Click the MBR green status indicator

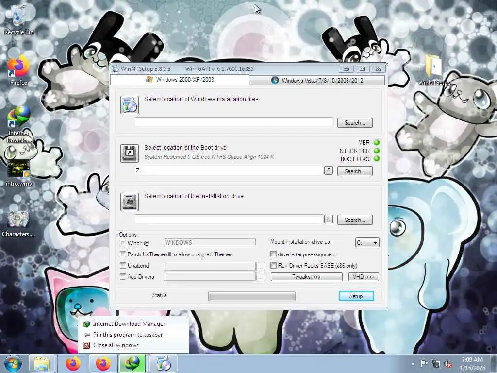point(377,142)
